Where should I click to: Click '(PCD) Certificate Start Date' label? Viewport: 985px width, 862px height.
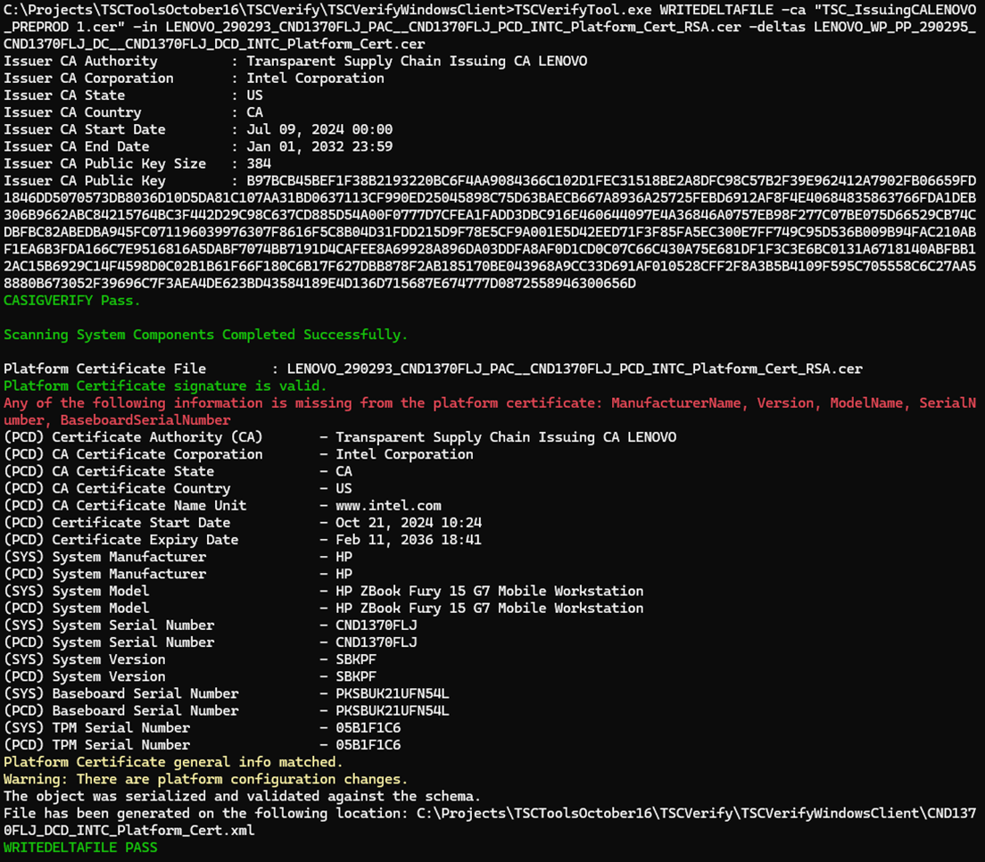click(x=117, y=522)
